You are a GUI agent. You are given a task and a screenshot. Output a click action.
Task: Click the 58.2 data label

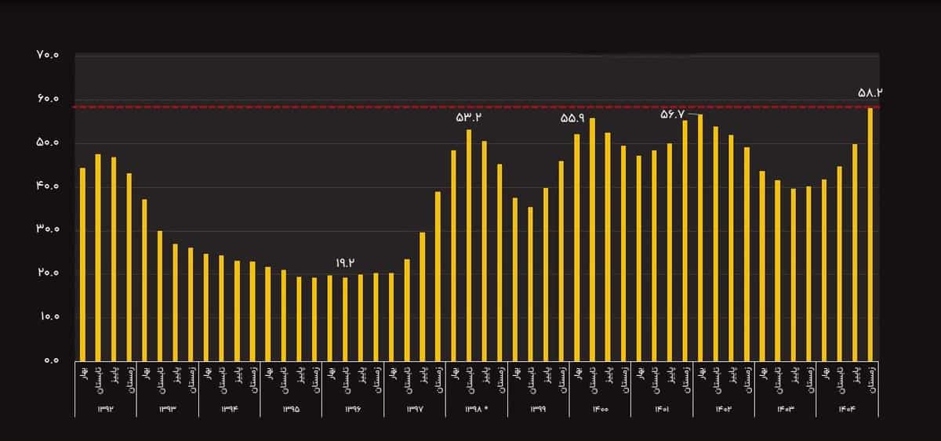click(870, 92)
